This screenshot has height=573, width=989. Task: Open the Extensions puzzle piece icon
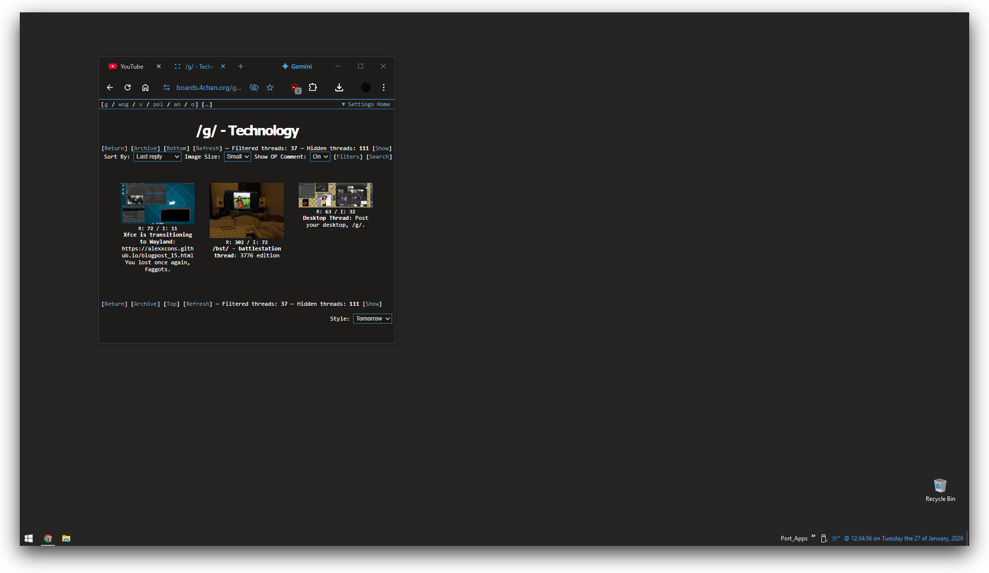click(313, 87)
